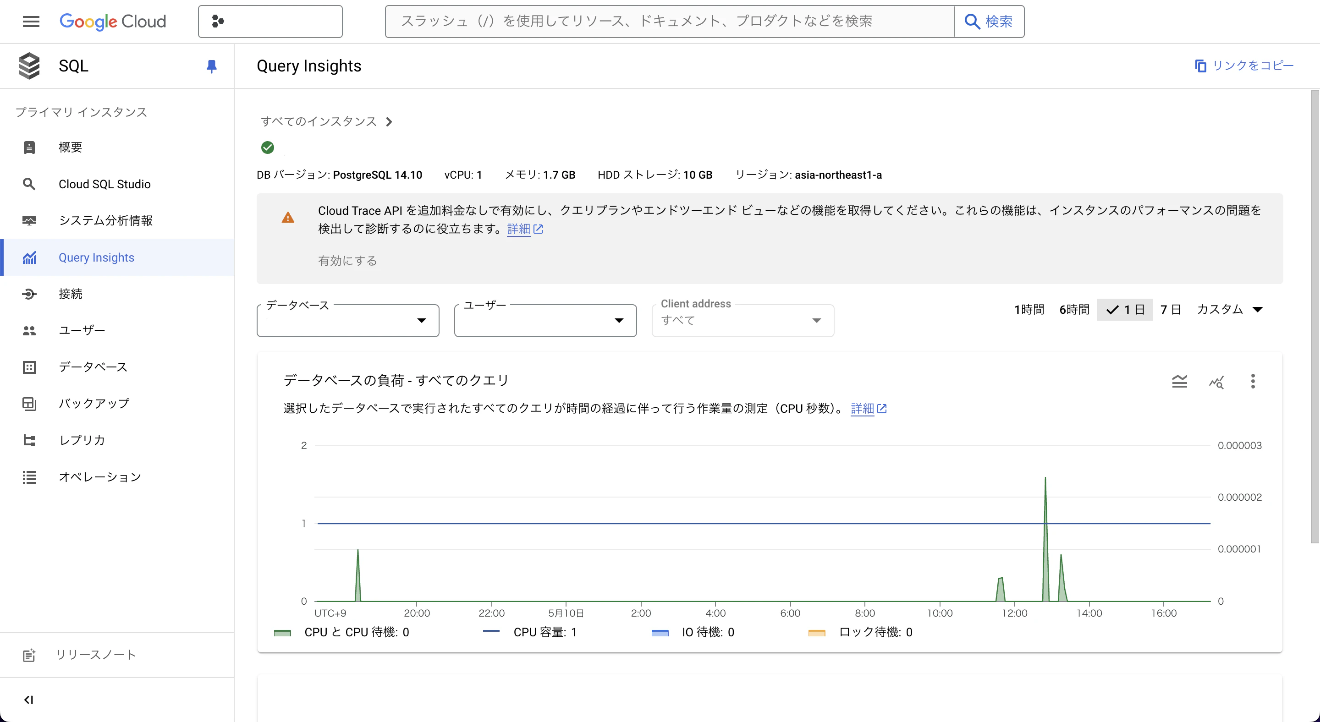Open the chart three-dot more menu

[1253, 382]
